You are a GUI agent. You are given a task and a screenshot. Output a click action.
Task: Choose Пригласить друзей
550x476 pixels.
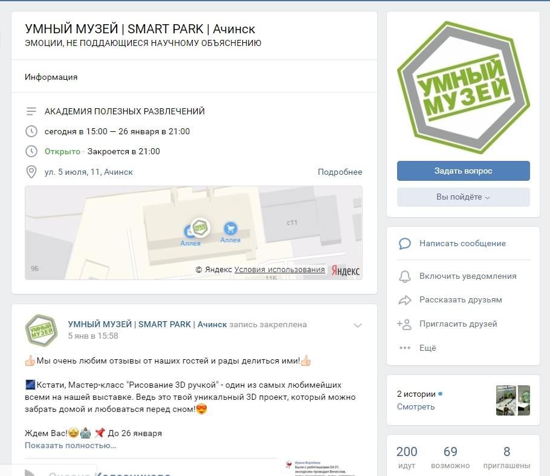[458, 324]
